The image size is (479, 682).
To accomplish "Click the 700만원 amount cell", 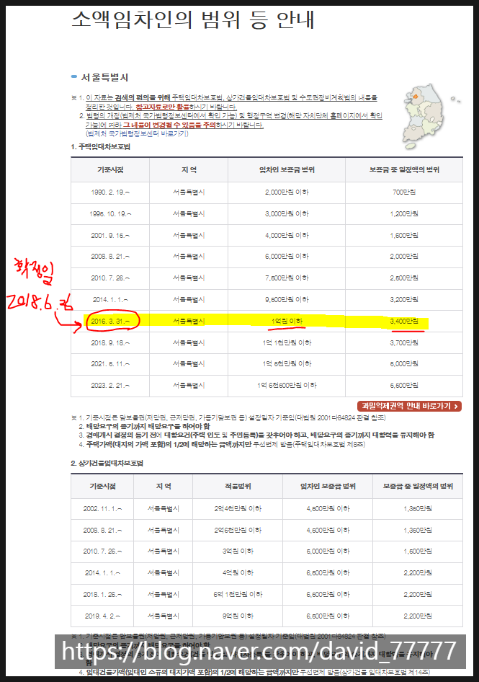I will [x=404, y=192].
